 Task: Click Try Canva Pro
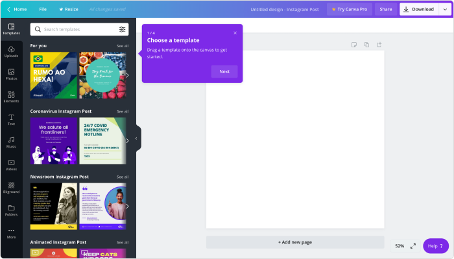click(x=350, y=9)
